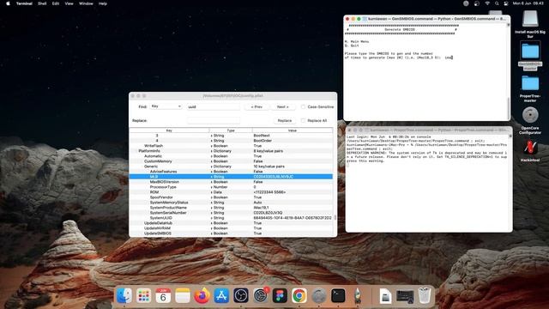Select the SpoofVendor row
This screenshot has width=549, height=309.
click(231, 197)
